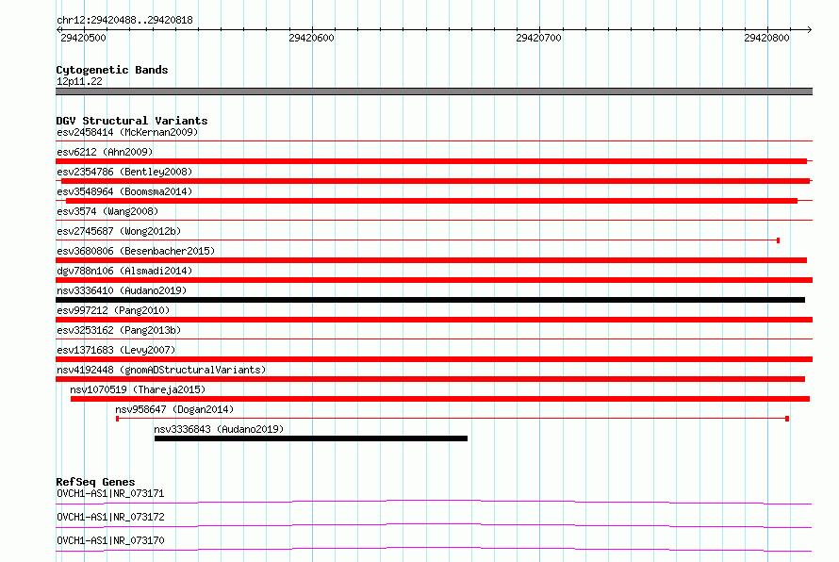Click the right arrow of the coordinate ruler
This screenshot has width=839, height=562.
coord(810,29)
